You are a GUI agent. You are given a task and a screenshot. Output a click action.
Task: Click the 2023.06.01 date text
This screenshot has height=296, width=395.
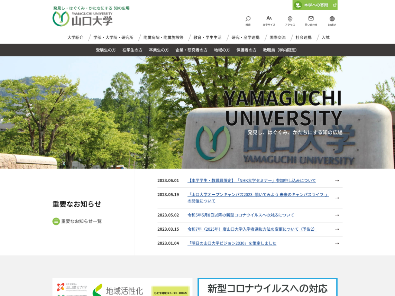(x=168, y=181)
